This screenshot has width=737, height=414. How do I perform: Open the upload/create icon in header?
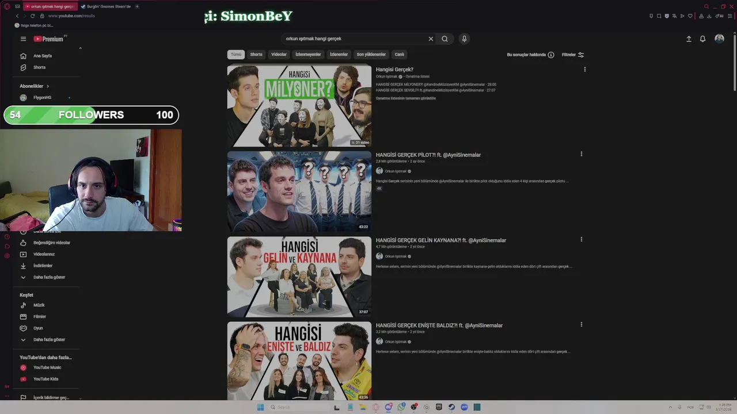coord(689,39)
